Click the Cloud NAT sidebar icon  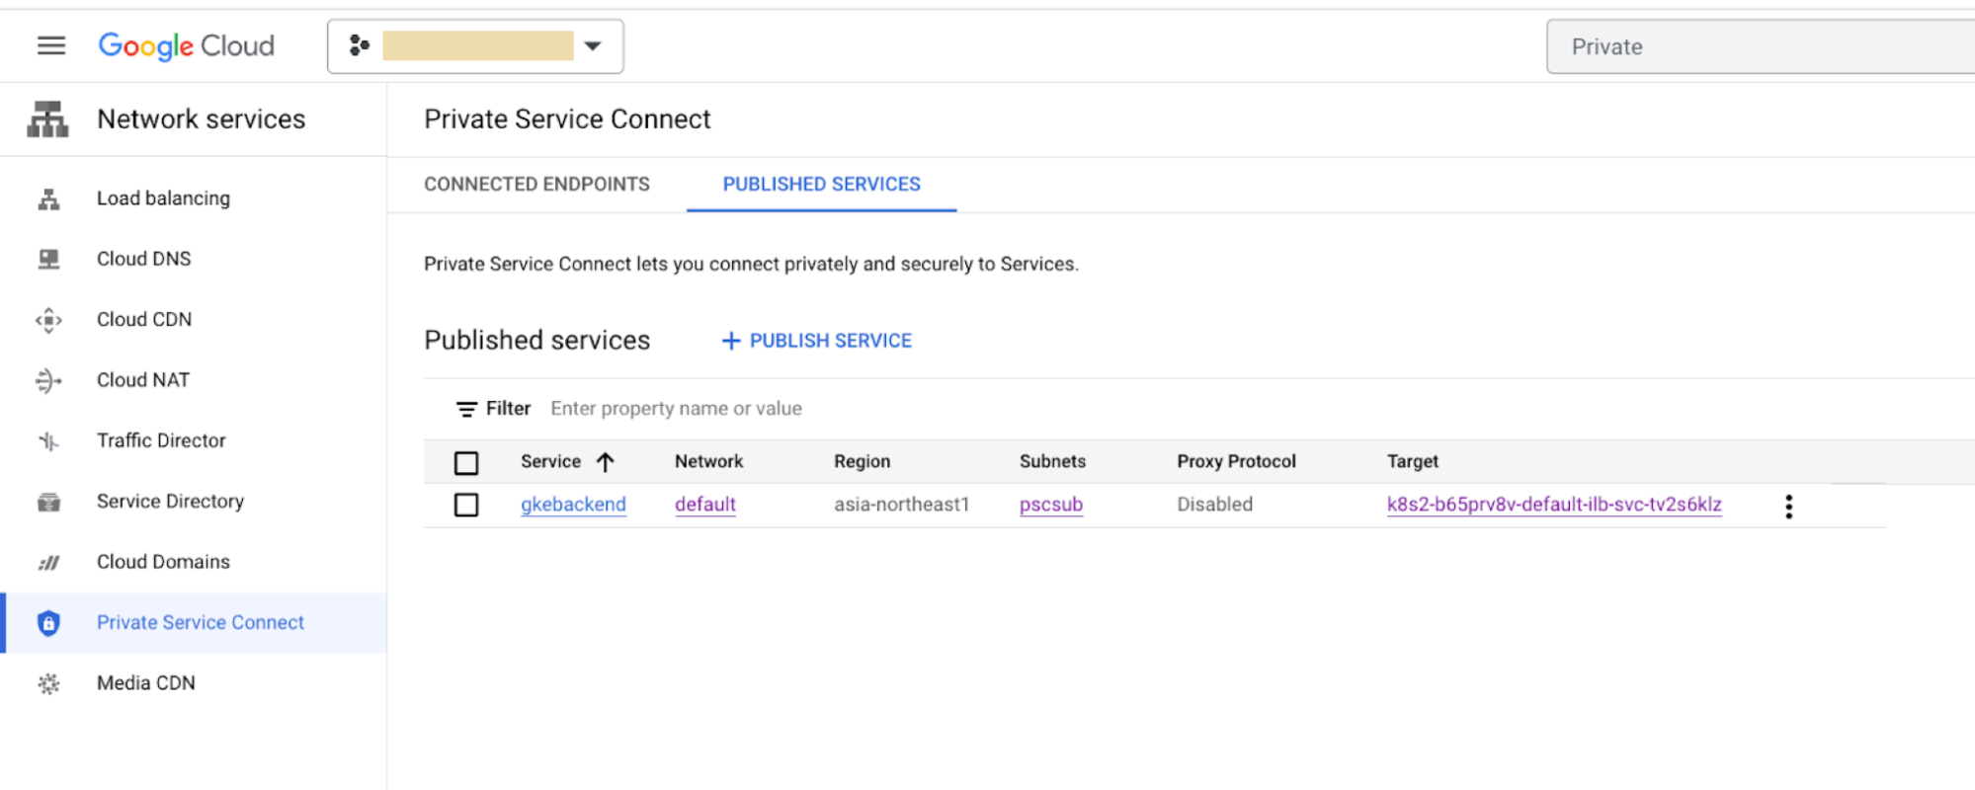(48, 380)
